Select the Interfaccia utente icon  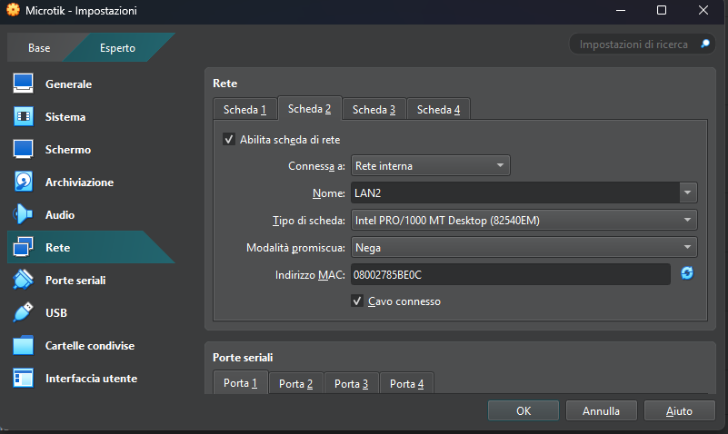tap(24, 378)
